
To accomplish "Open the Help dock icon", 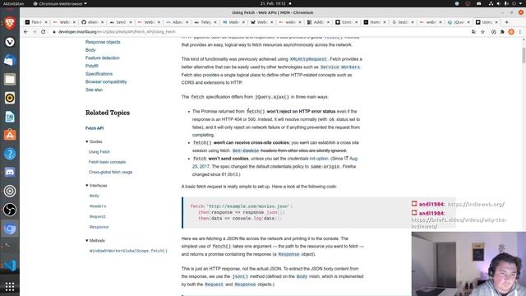I will click(10, 154).
